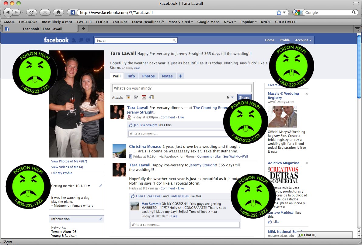
Task: Click the facebook logo in the blue bar
Action: pyautogui.click(x=56, y=40)
